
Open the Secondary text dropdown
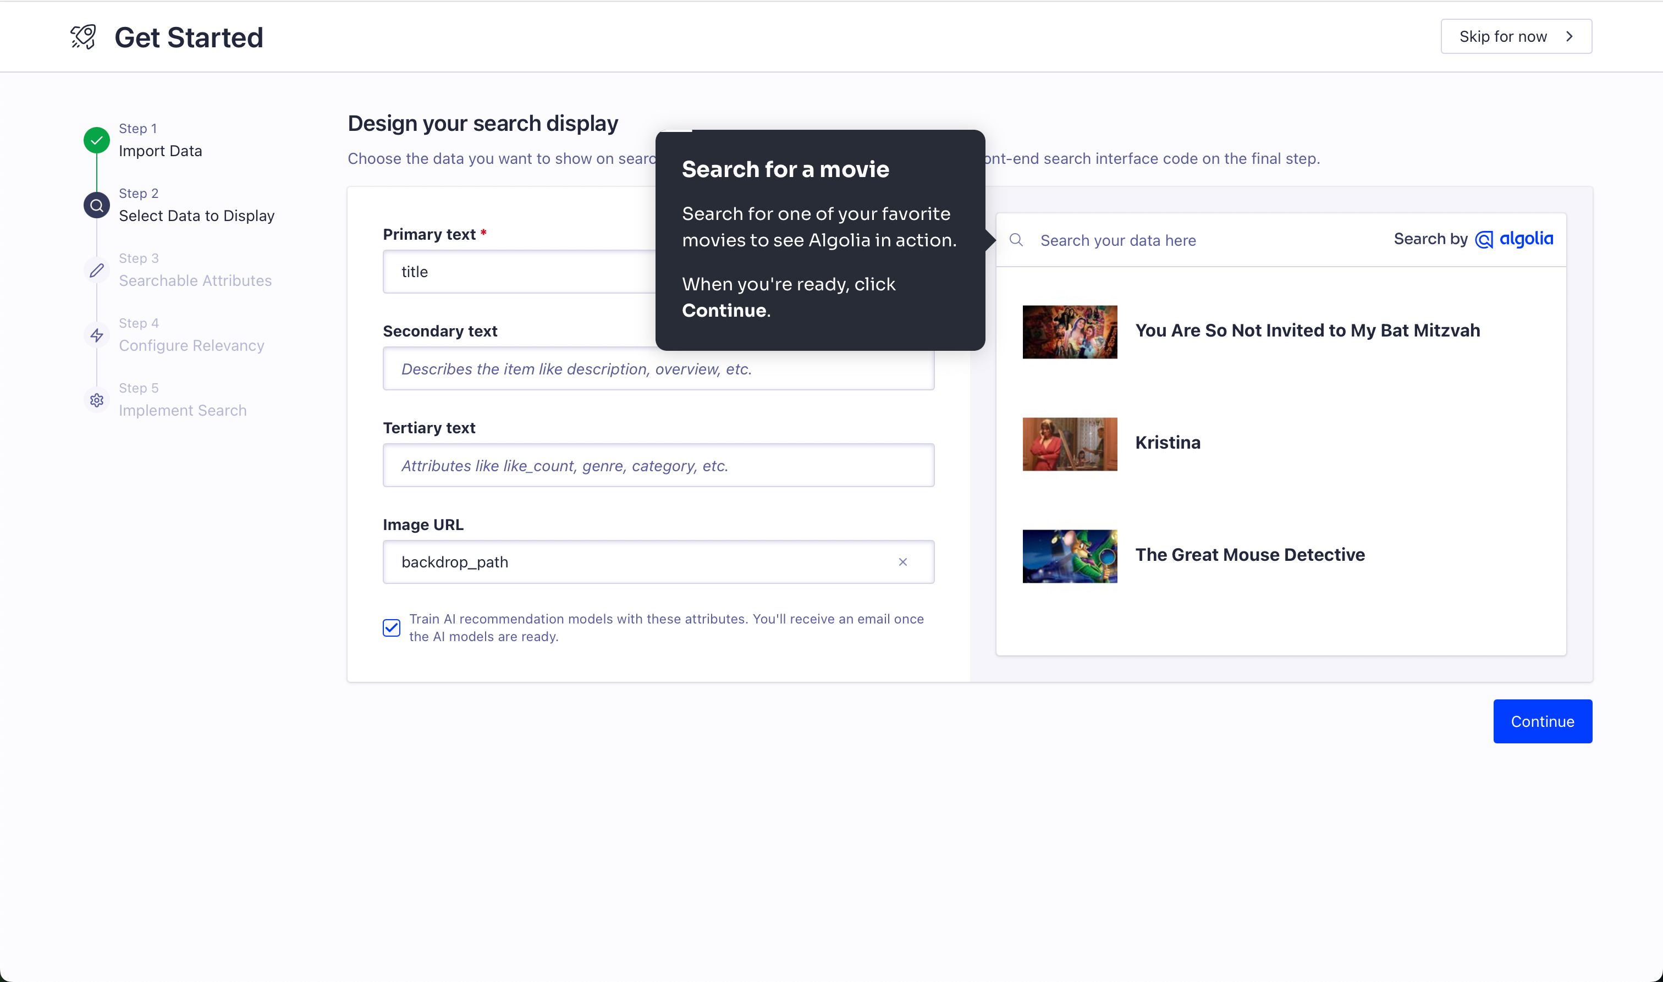pyautogui.click(x=658, y=369)
